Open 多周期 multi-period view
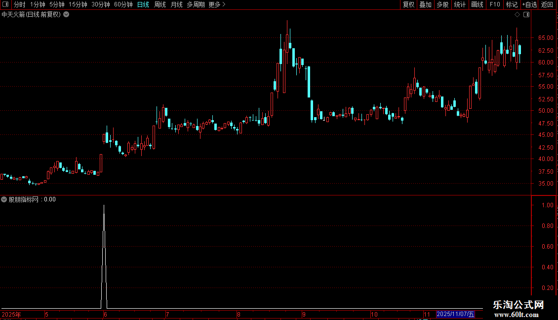The width and height of the screenshot is (558, 320). [196, 4]
